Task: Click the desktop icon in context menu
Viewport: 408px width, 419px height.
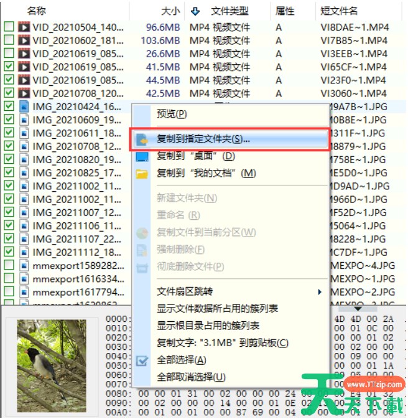Action: (x=142, y=157)
